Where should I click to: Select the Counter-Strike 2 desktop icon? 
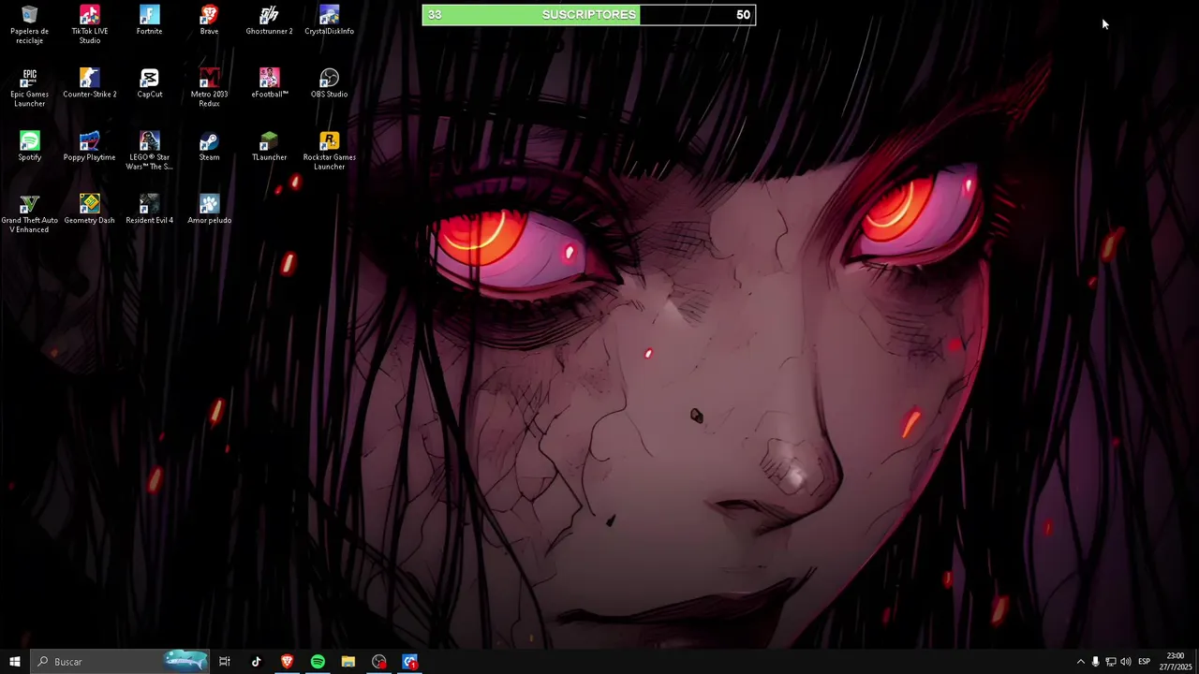click(x=89, y=82)
